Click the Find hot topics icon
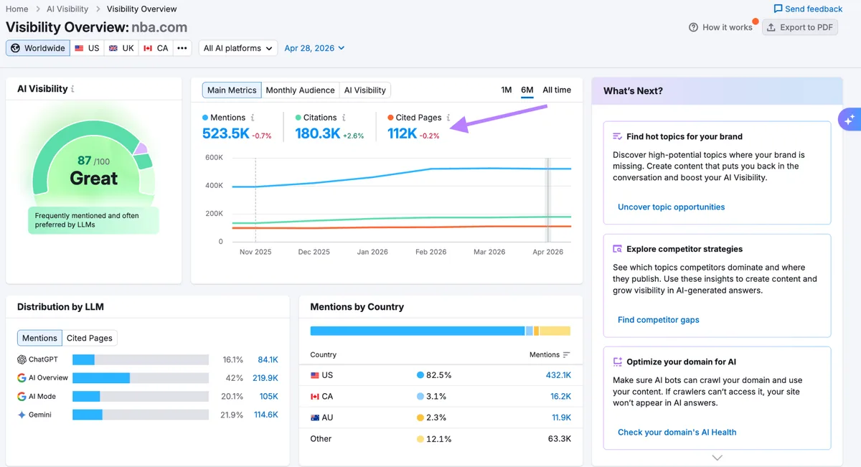Image resolution: width=861 pixels, height=467 pixels. click(x=617, y=136)
